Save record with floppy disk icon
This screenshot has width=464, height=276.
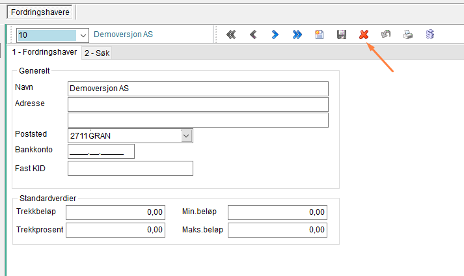[342, 34]
